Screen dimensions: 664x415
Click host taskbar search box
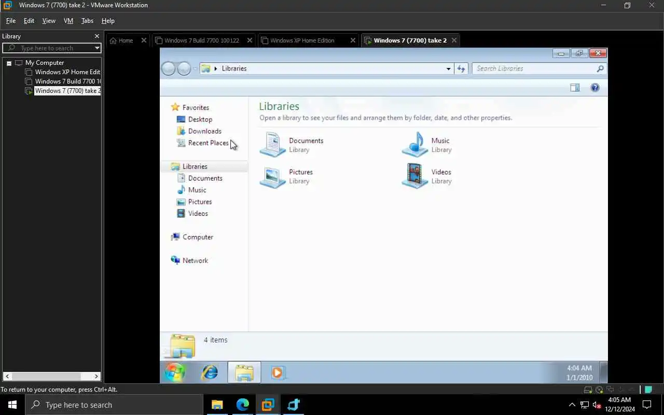[x=114, y=405]
